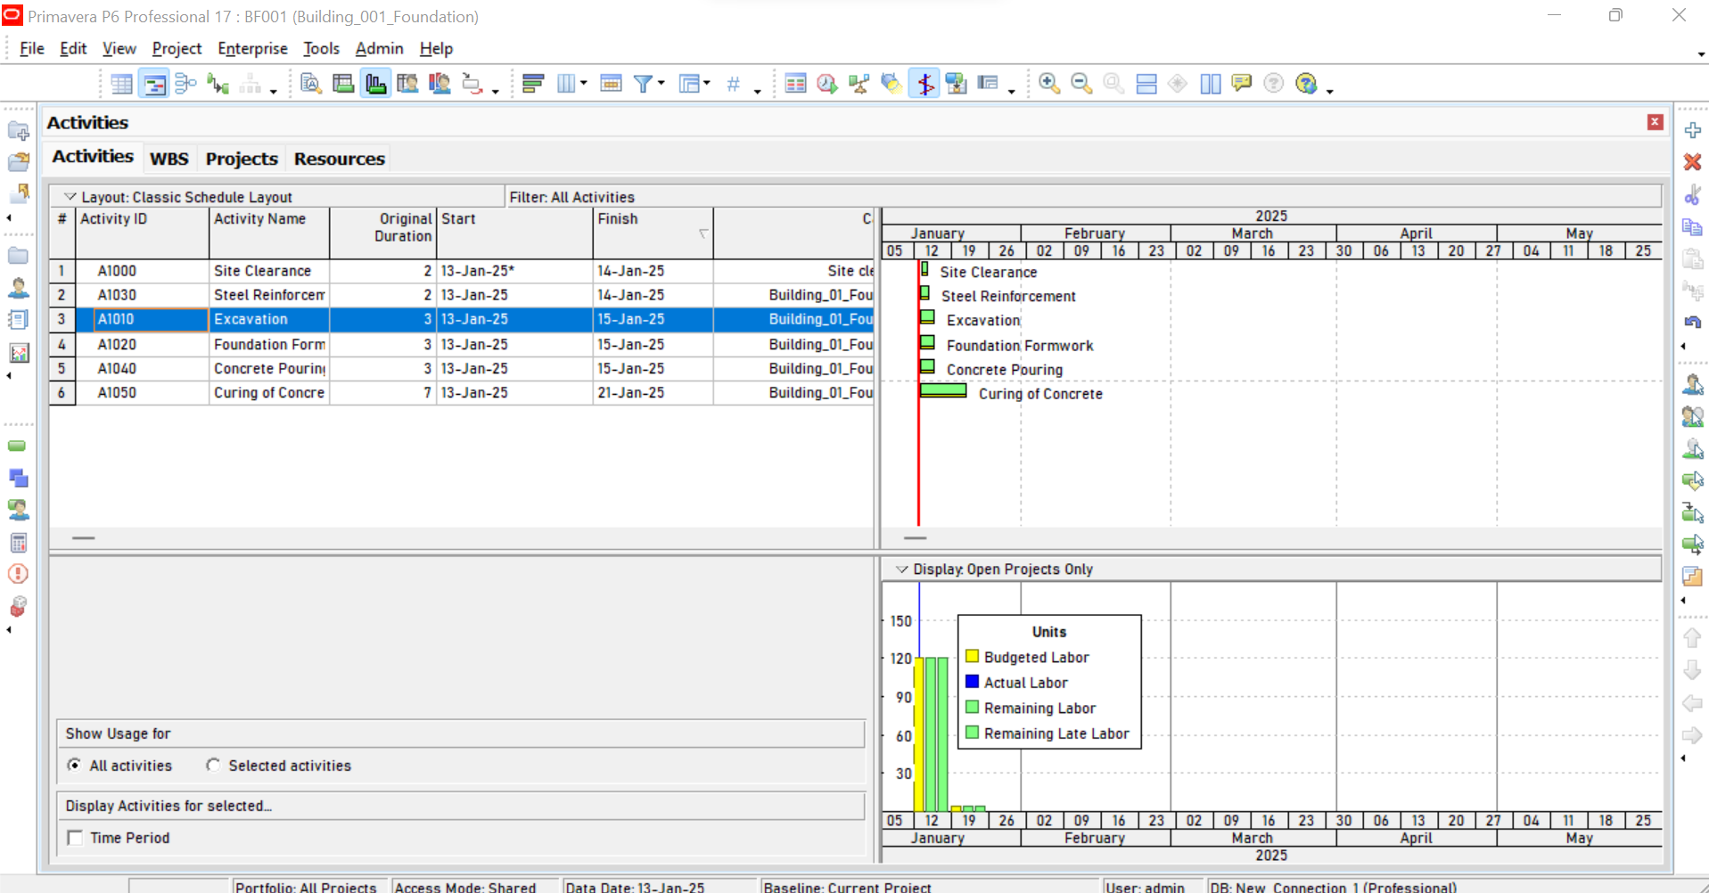Click the Display Activities for selected bar
The height and width of the screenshot is (893, 1709).
tap(461, 806)
